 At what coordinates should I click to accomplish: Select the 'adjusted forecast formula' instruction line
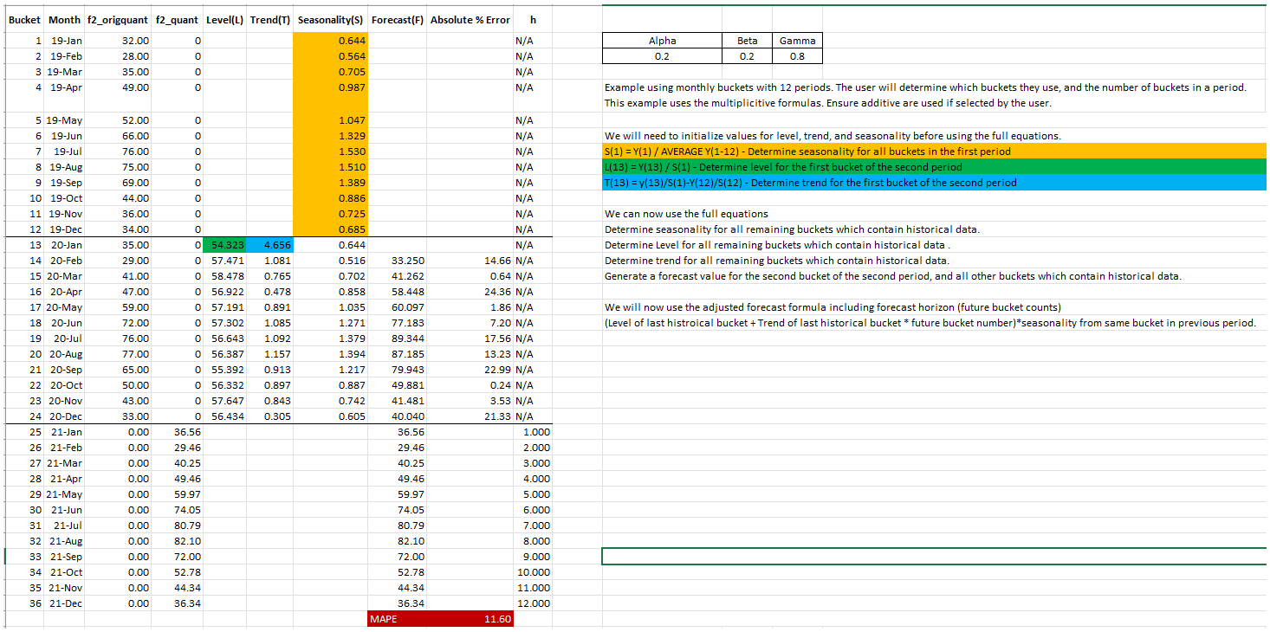tap(833, 307)
